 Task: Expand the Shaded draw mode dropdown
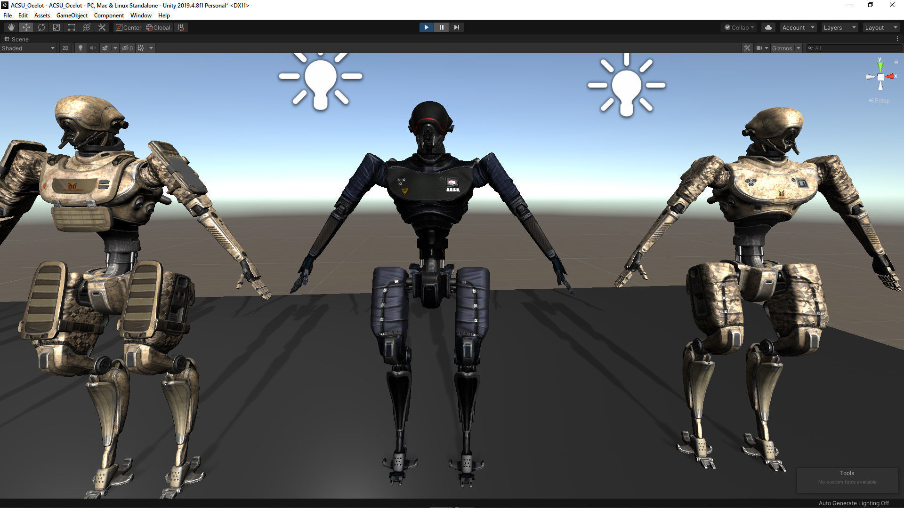click(28, 48)
